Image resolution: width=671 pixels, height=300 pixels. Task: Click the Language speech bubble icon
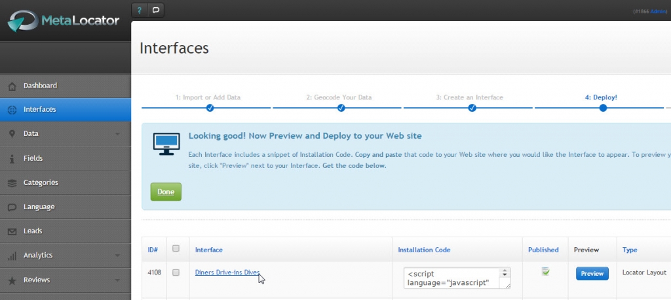pos(12,207)
